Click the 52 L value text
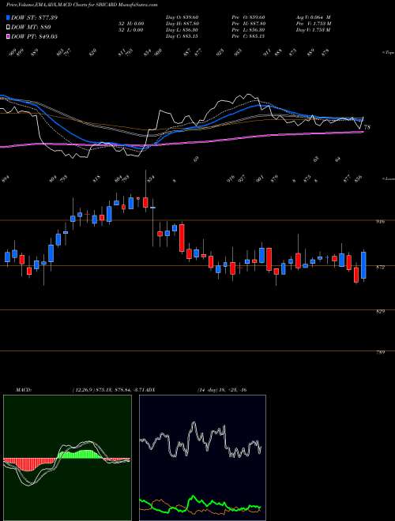Screen dimensions: 395x521 click(x=132, y=30)
